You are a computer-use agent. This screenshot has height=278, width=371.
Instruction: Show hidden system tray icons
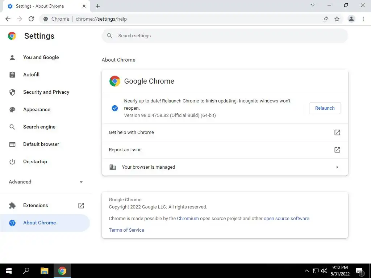[x=307, y=271]
